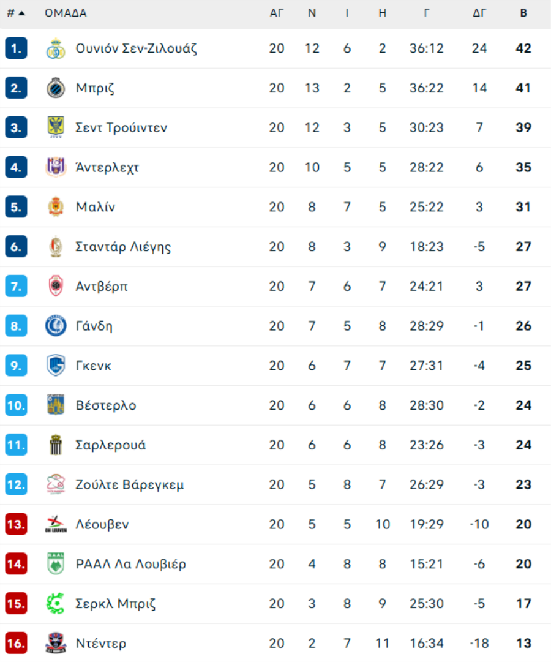
Task: Select the Ζούλτε Βάρεγκεμ team name
Action: pos(129,484)
